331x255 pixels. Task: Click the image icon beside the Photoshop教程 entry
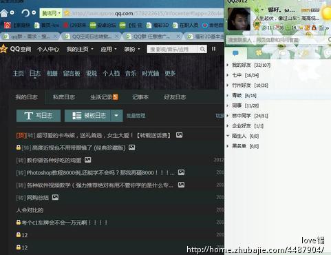[181, 172]
